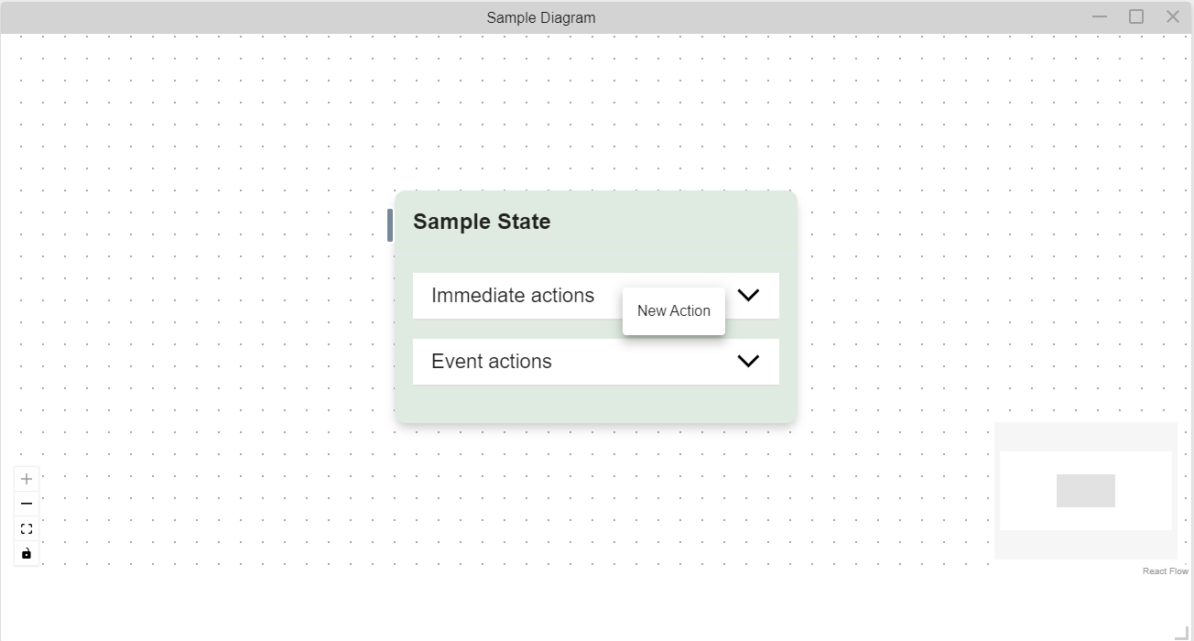Zoom in with the plus control
This screenshot has width=1194, height=641.
[27, 479]
